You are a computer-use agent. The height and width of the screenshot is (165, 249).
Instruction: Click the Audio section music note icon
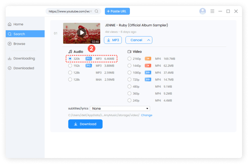pyautogui.click(x=70, y=51)
